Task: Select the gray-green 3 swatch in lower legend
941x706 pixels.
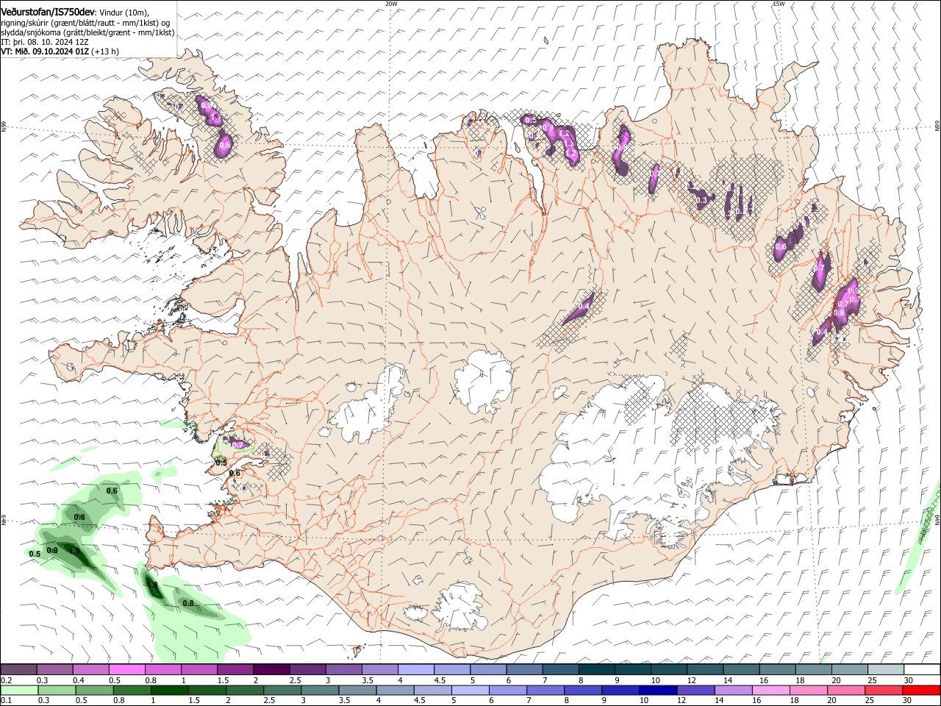Action: tap(320, 690)
